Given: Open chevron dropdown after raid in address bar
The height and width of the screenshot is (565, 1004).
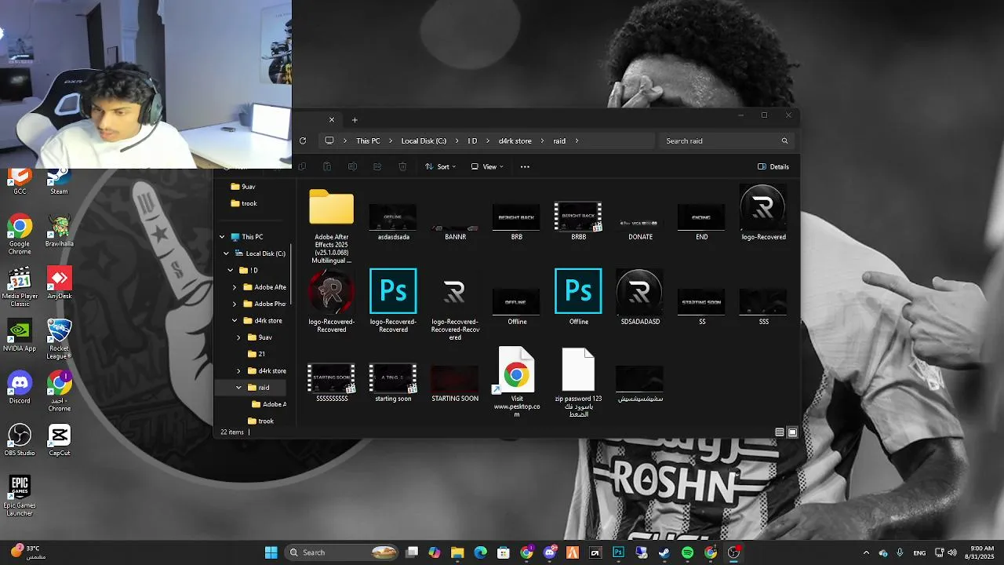Looking at the screenshot, I should coord(577,141).
